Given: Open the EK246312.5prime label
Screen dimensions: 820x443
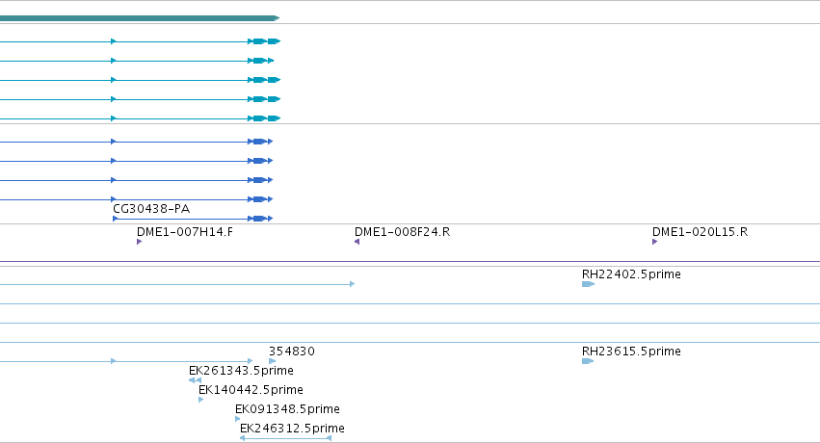Looking at the screenshot, I should click(x=292, y=429).
